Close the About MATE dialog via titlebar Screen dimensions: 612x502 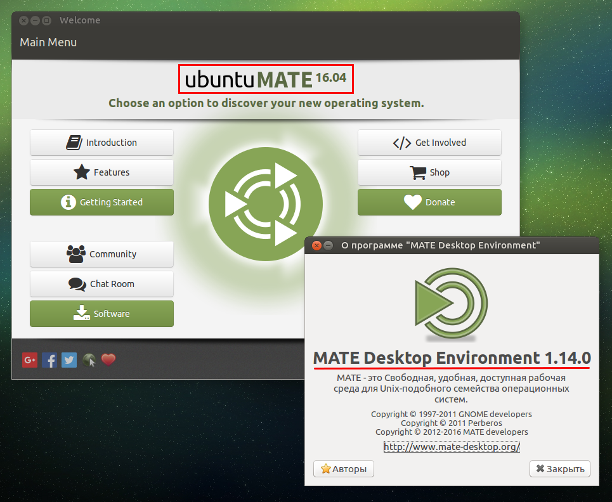[317, 245]
